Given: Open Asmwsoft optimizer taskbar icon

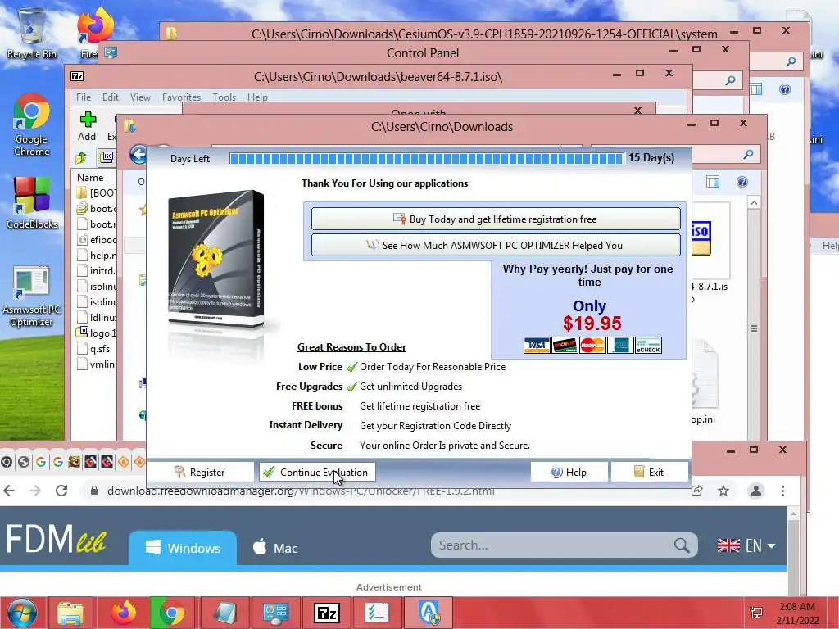Looking at the screenshot, I should coord(429,613).
